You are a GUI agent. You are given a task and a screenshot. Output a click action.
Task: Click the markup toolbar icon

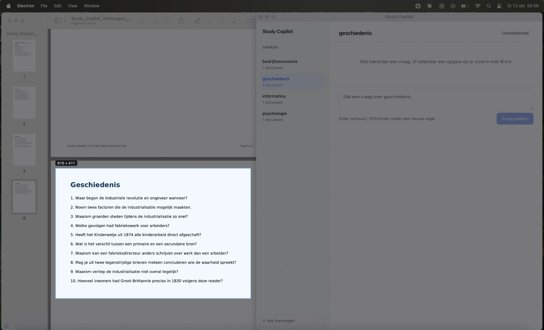tap(234, 21)
